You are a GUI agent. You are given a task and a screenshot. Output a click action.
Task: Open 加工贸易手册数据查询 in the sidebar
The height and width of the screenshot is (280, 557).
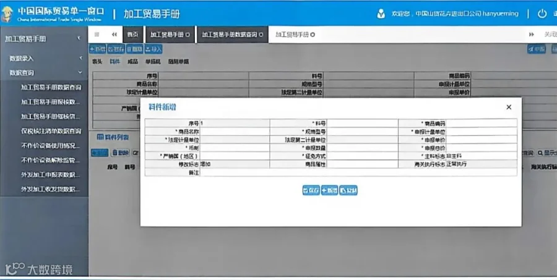[x=51, y=87]
